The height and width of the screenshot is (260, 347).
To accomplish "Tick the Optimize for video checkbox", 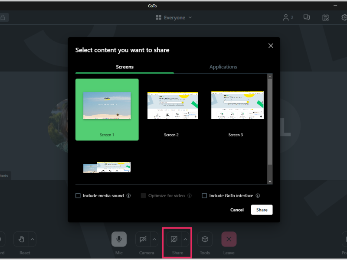I will [x=144, y=196].
